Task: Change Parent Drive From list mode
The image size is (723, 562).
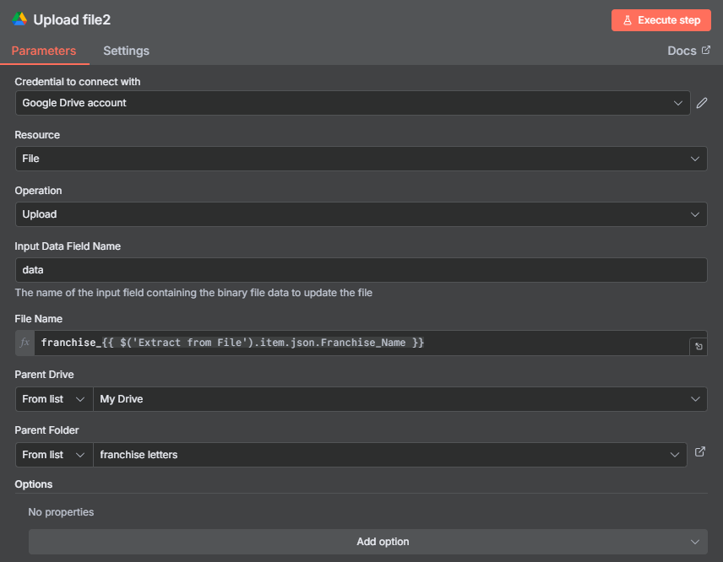Action: point(54,399)
